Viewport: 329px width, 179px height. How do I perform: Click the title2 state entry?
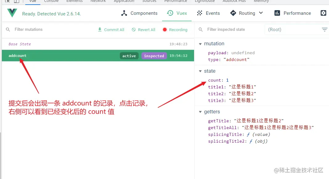[x=232, y=94]
